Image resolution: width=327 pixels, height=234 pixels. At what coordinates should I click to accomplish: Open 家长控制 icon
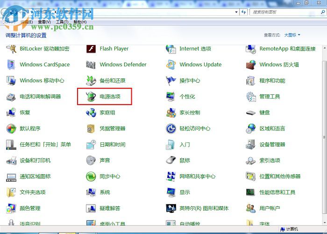171,113
